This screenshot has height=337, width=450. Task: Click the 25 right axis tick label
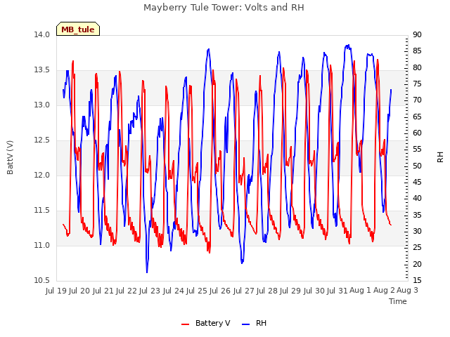pos(417,248)
